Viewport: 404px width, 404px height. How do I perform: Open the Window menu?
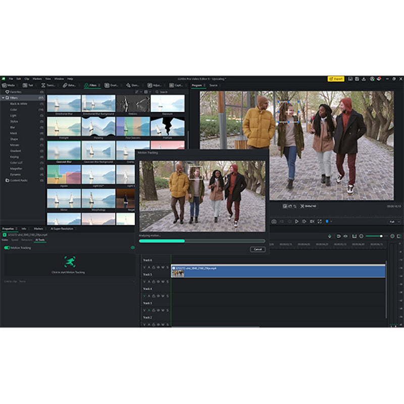tap(59, 79)
